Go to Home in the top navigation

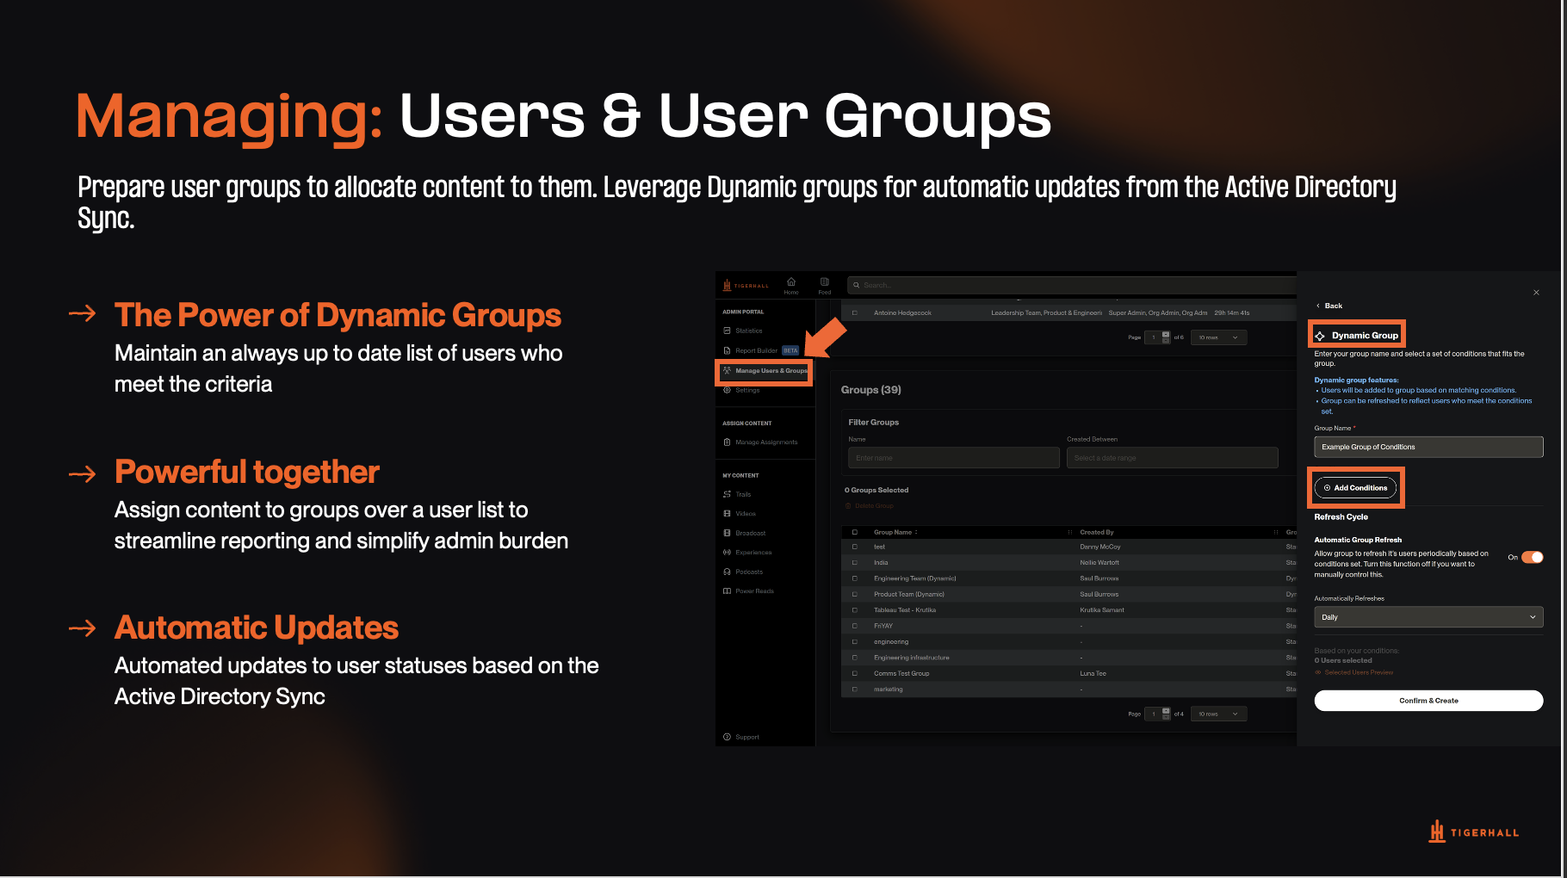(791, 286)
